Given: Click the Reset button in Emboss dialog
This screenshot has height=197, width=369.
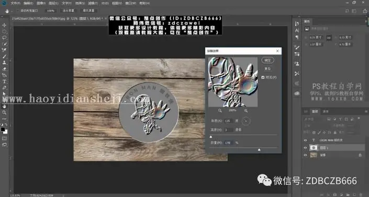Looking at the screenshot, I should pyautogui.click(x=267, y=69).
